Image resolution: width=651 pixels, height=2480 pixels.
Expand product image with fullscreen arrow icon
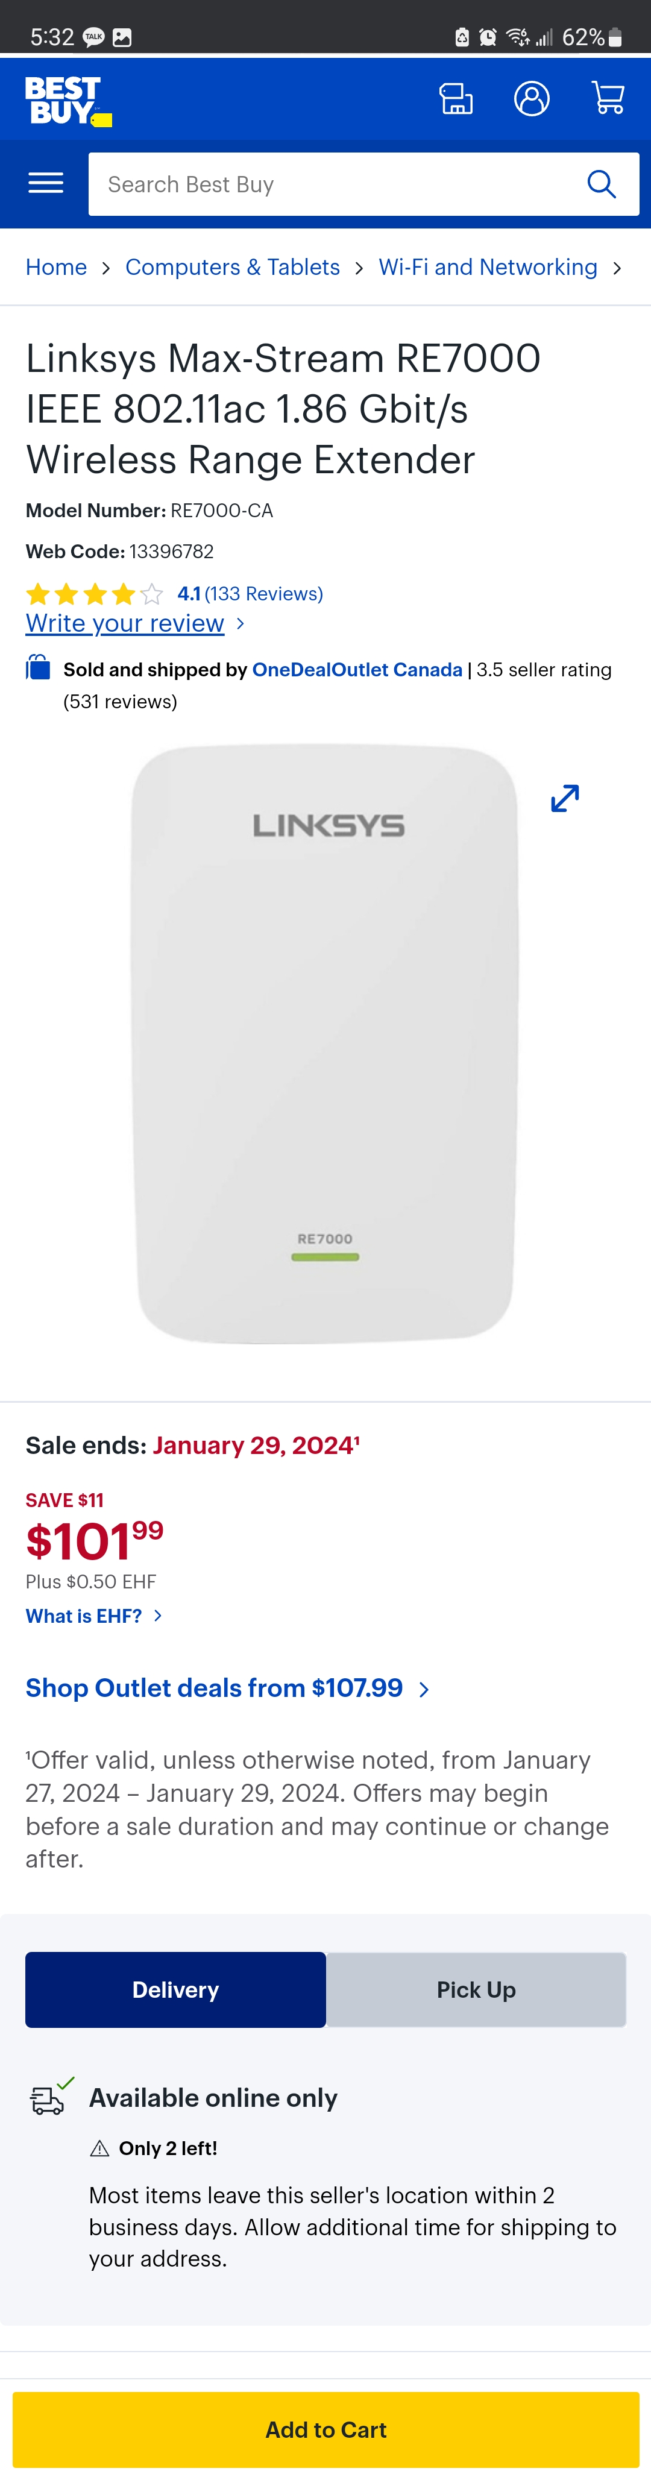[564, 798]
